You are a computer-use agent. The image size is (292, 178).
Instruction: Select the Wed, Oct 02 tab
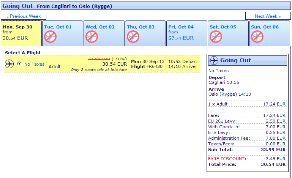click(104, 33)
